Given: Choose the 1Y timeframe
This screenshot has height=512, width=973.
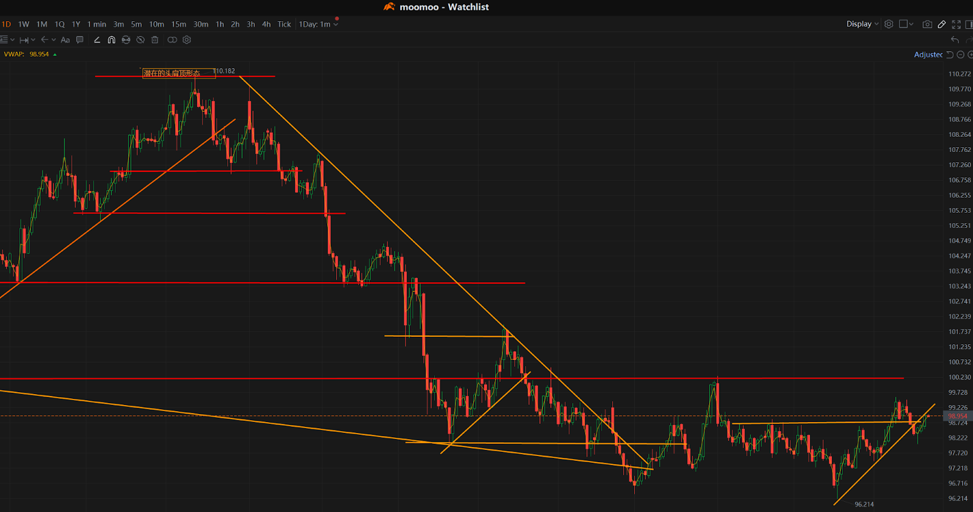Looking at the screenshot, I should [76, 24].
